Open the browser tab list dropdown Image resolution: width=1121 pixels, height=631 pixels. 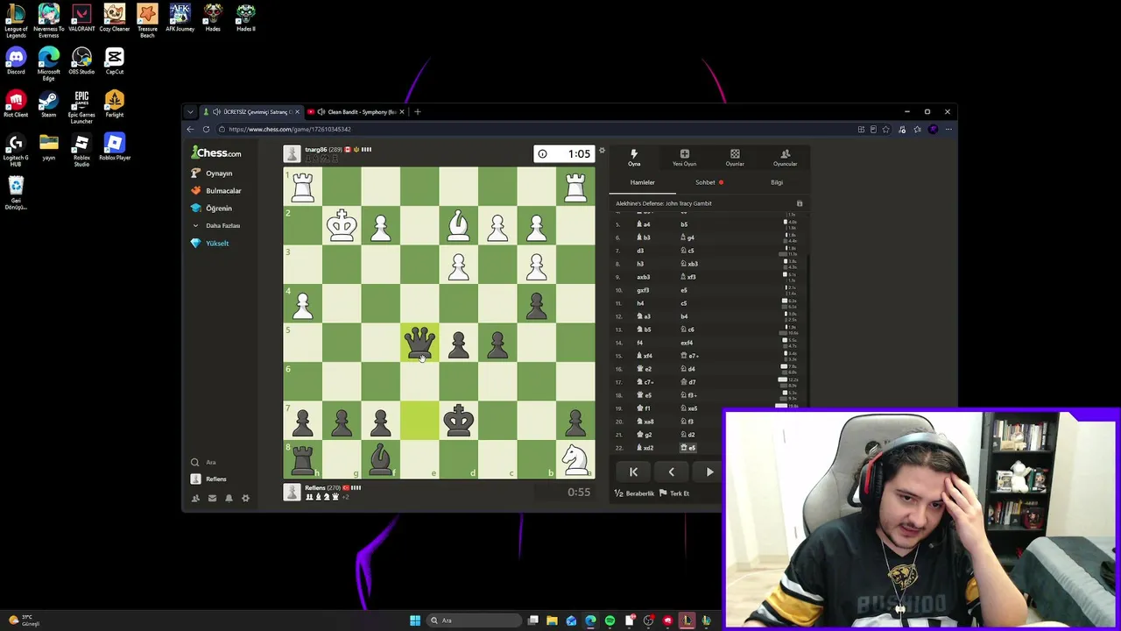click(x=190, y=112)
